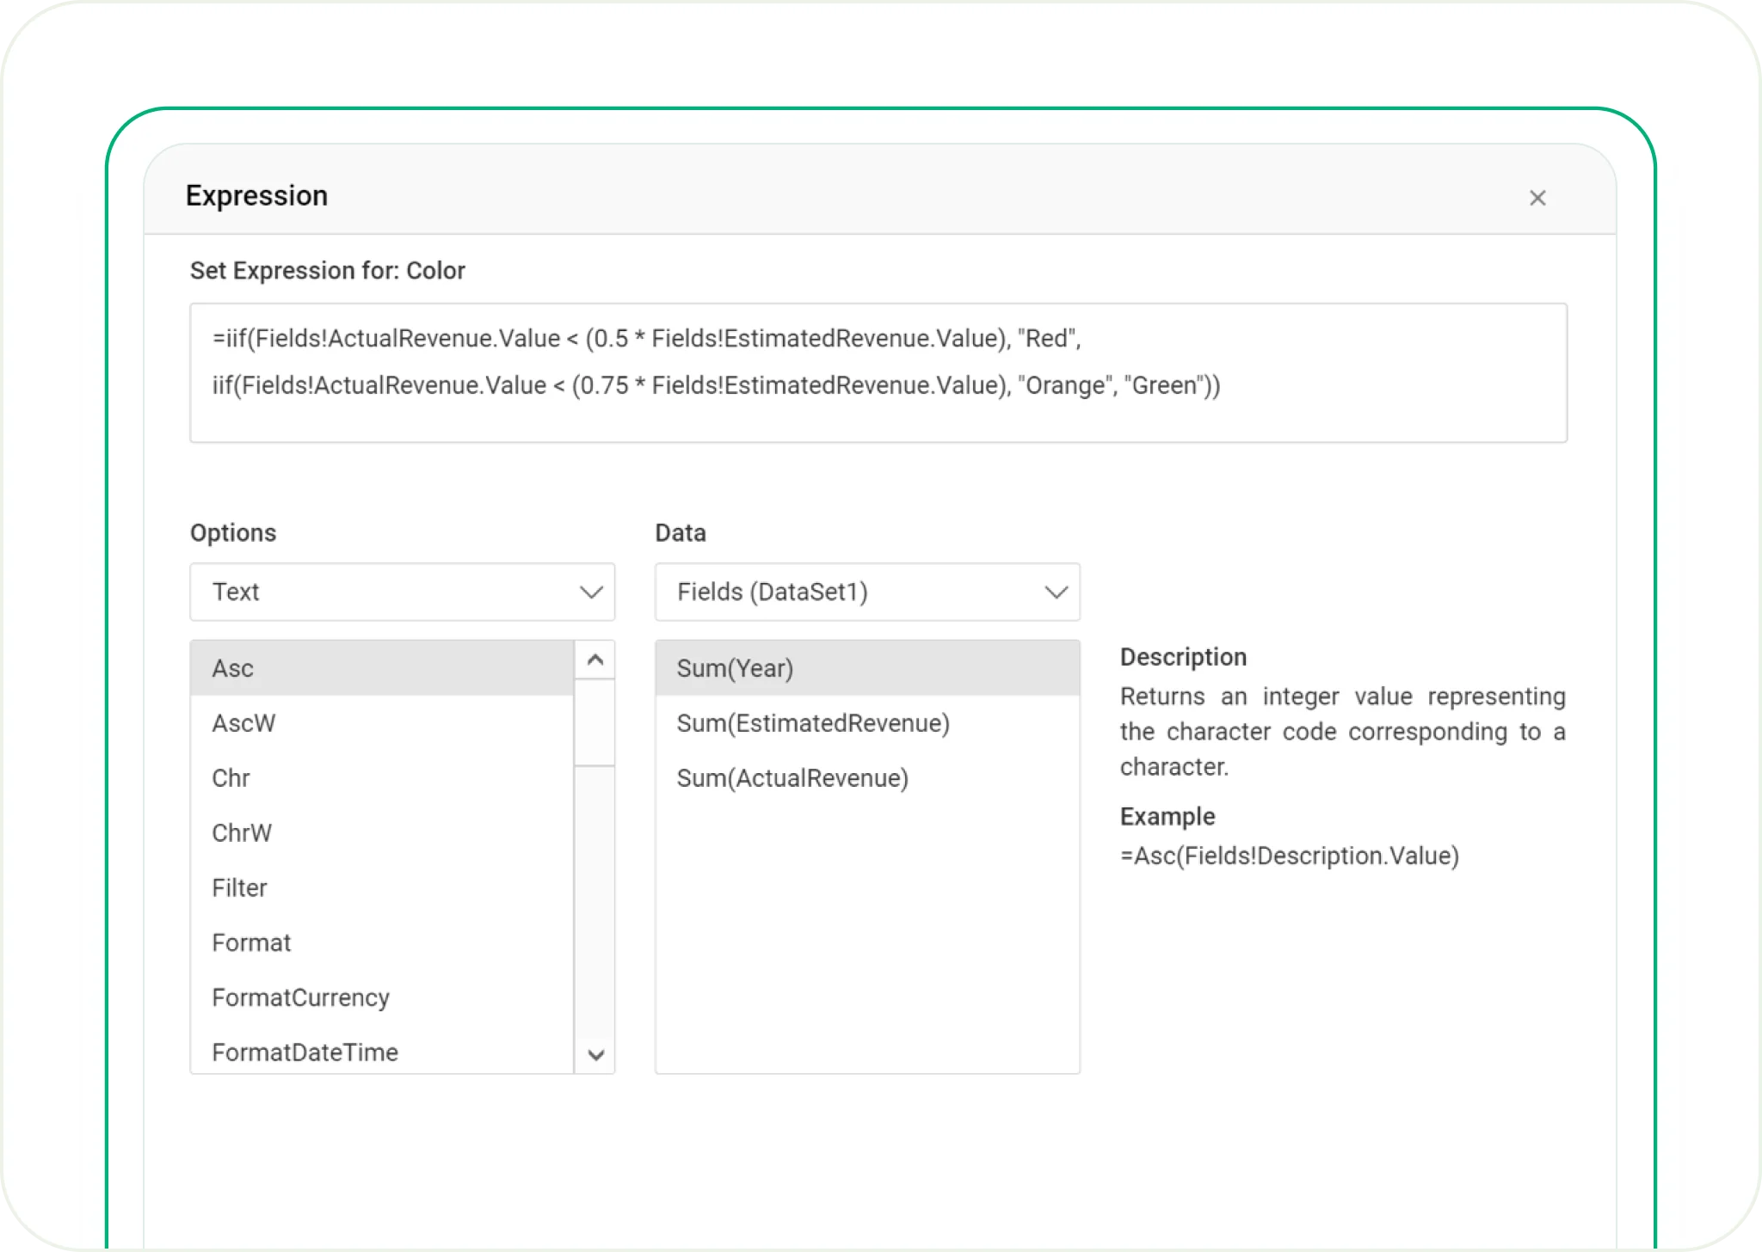This screenshot has width=1762, height=1252.
Task: Pick FormatDateTime from list
Action: click(305, 1053)
